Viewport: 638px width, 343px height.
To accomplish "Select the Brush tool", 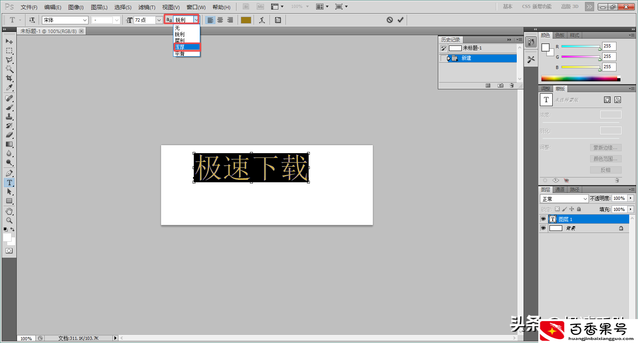I will point(9,107).
